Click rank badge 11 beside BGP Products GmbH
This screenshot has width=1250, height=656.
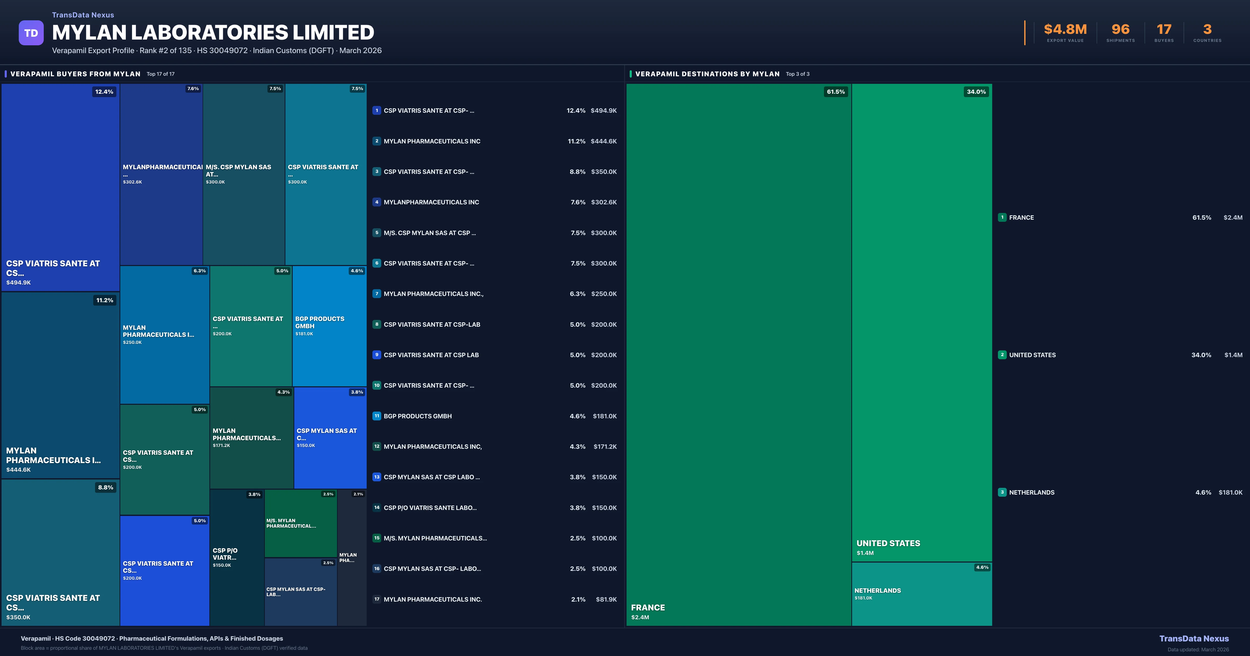[377, 416]
